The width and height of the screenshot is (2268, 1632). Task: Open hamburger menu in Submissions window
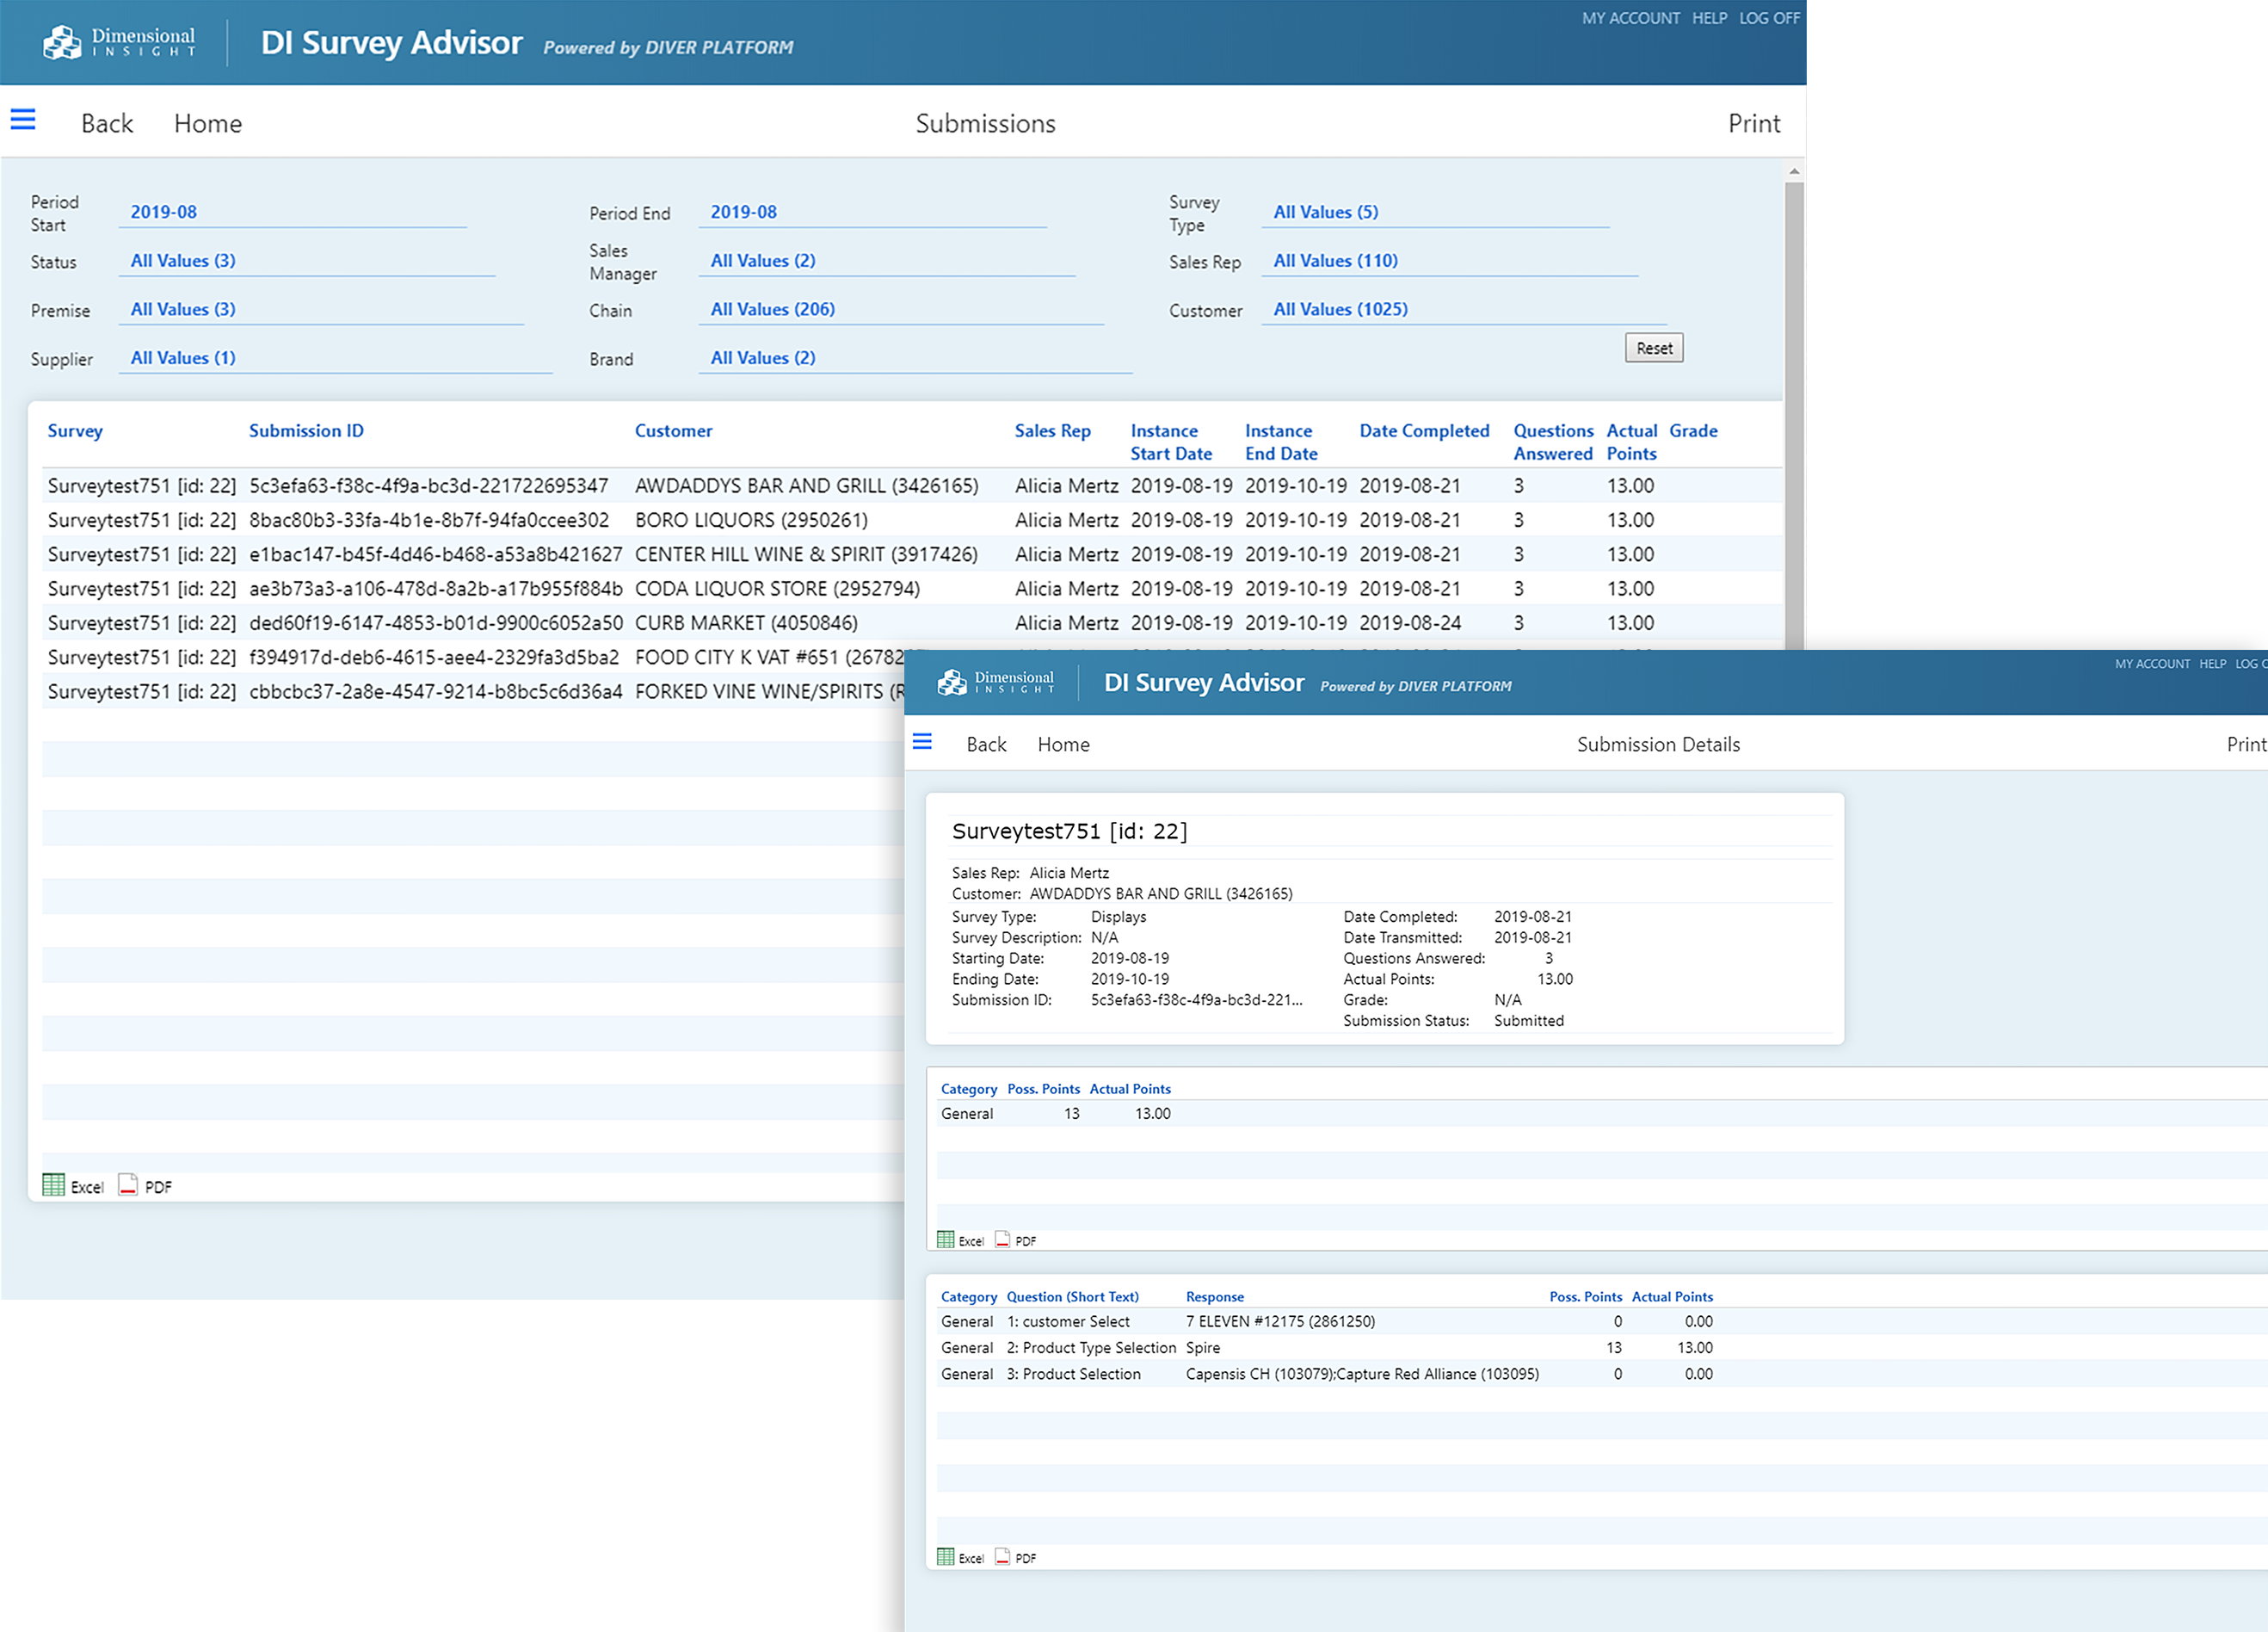[23, 120]
